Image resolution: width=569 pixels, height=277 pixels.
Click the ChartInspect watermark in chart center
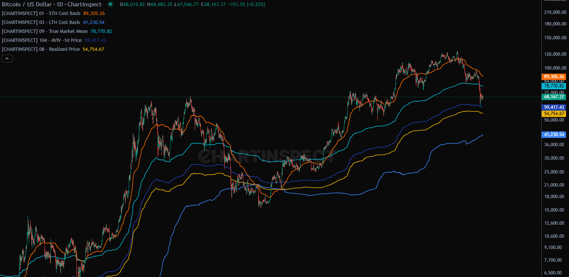[x=266, y=154]
